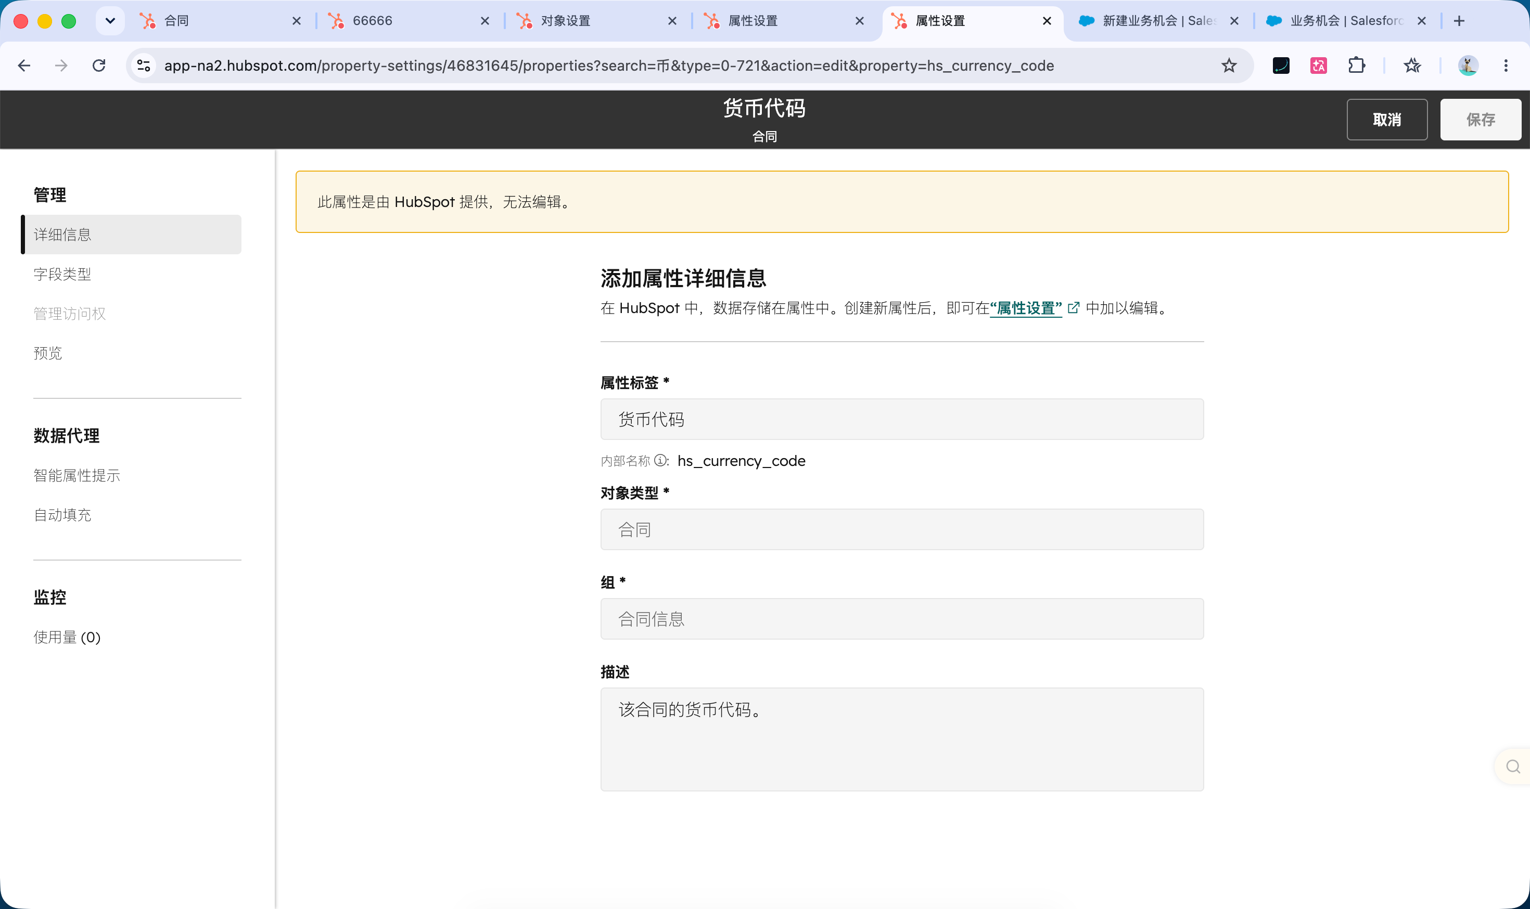Close the 66666 tab
This screenshot has width=1530, height=909.
(x=485, y=21)
